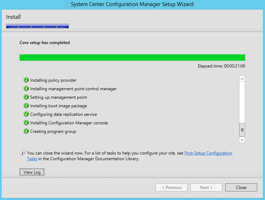Viewport: 265px width, 200px height.
Task: Click the scroll up arrow in task list
Action: click(242, 79)
